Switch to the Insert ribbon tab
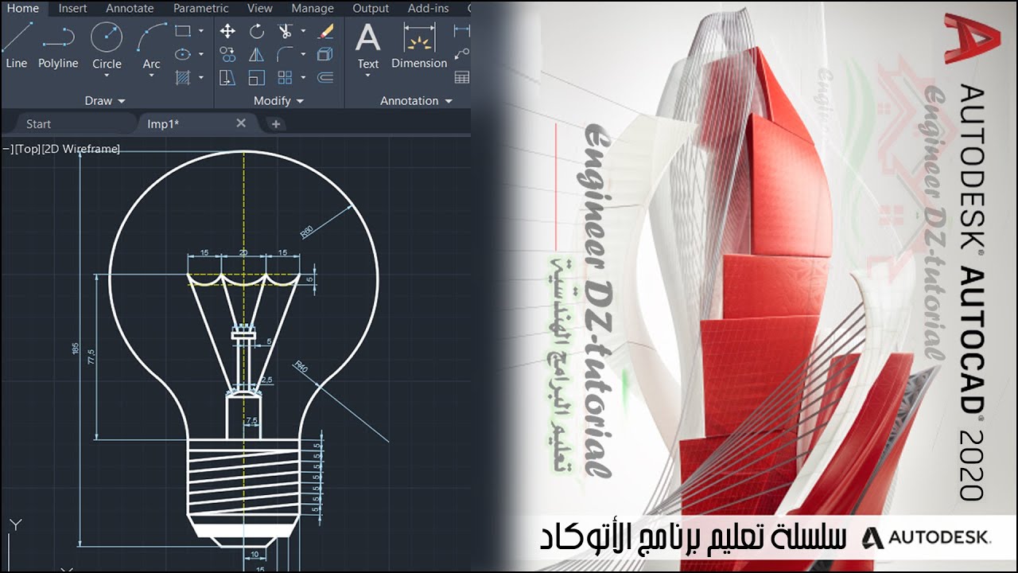 73,9
